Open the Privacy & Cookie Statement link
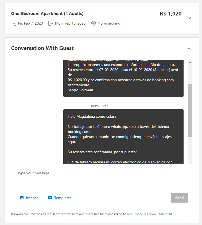The width and height of the screenshot is (202, 225). pos(152,214)
